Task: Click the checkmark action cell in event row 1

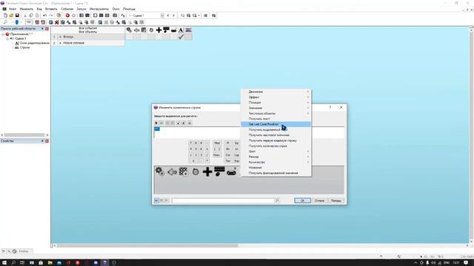Action: click(x=181, y=37)
